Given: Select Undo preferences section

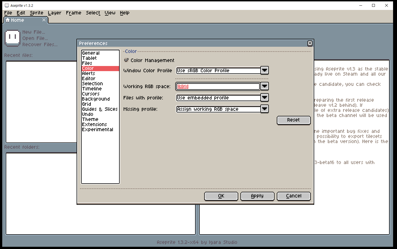Looking at the screenshot, I should (x=100, y=114).
